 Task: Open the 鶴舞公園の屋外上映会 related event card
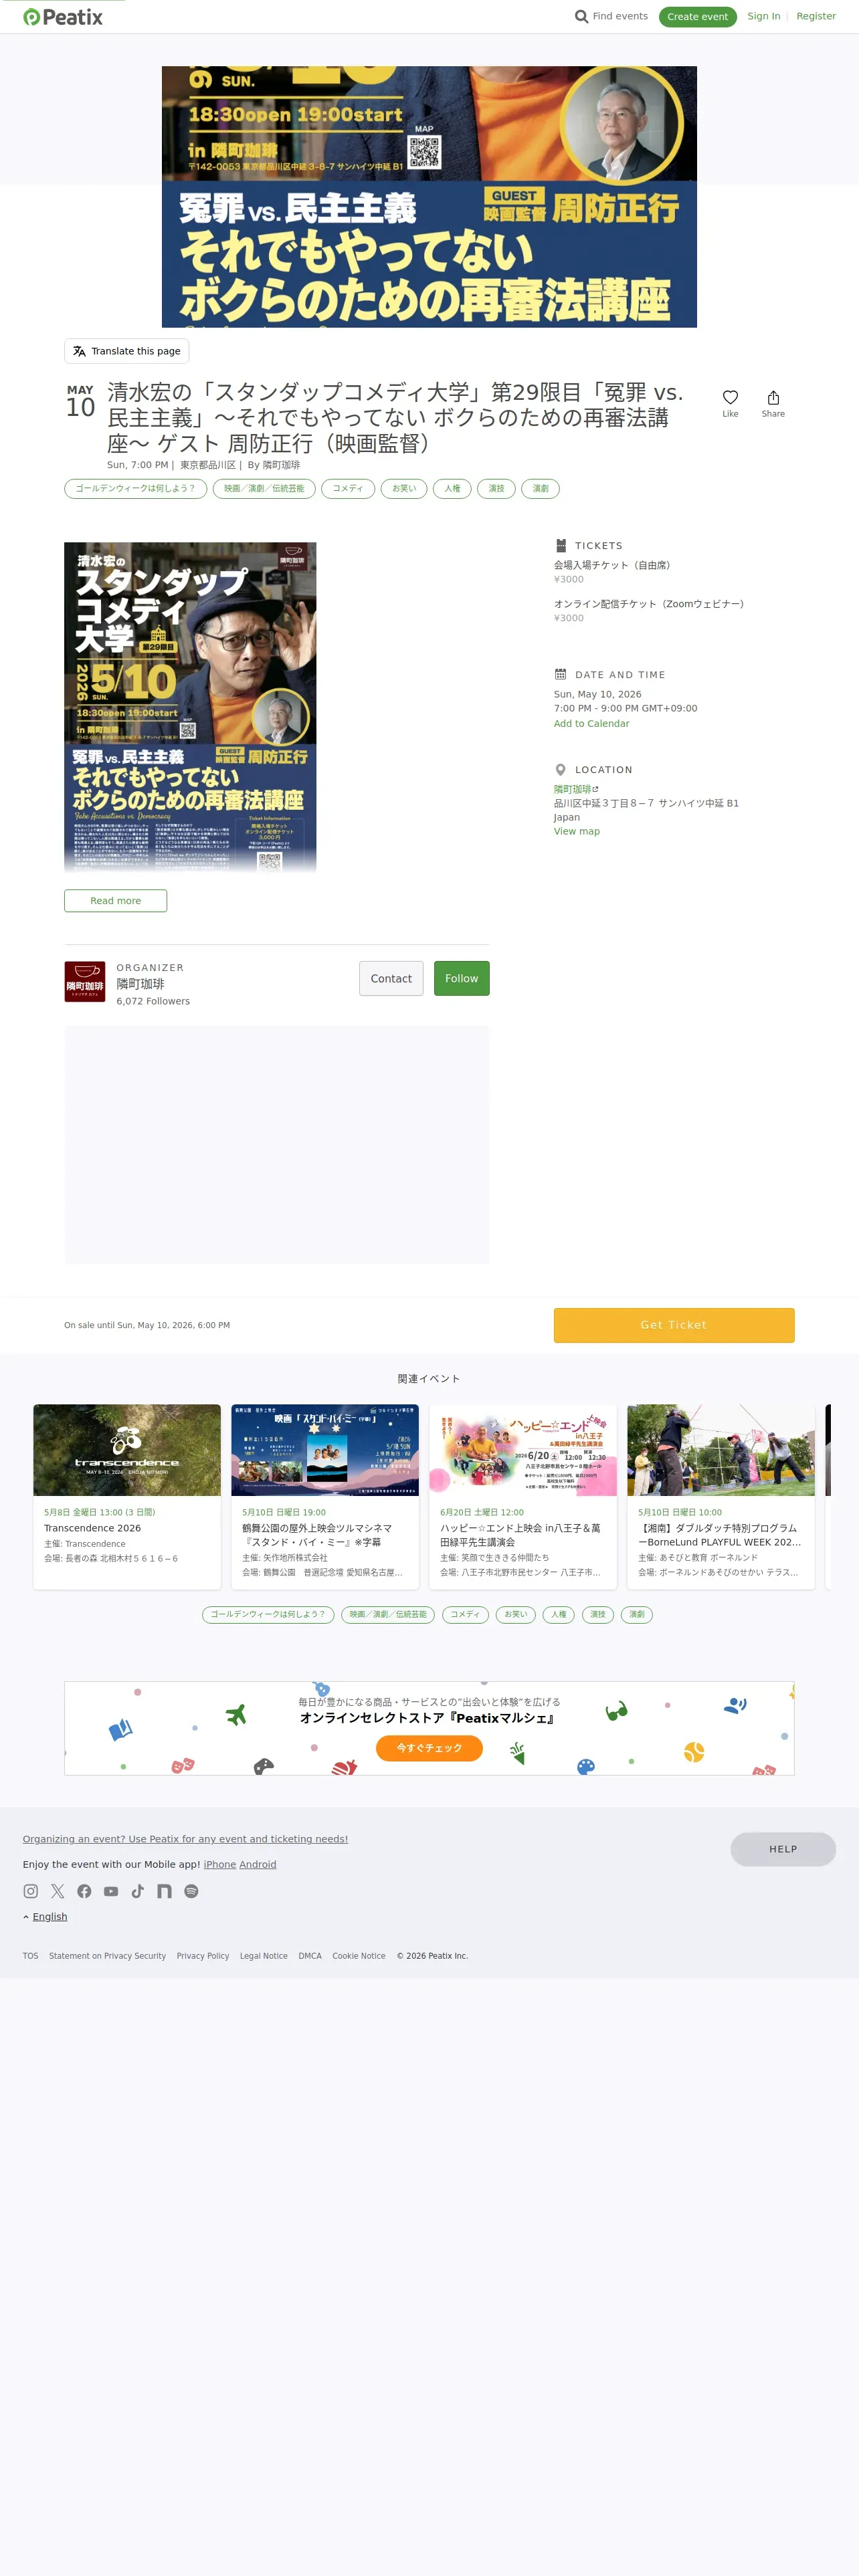(x=325, y=1496)
